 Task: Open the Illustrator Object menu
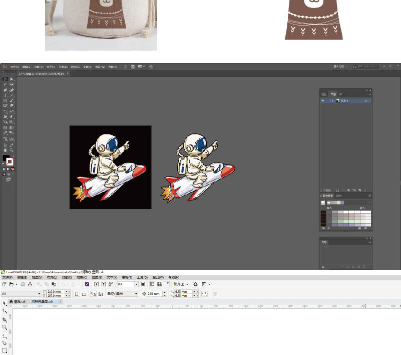click(39, 67)
